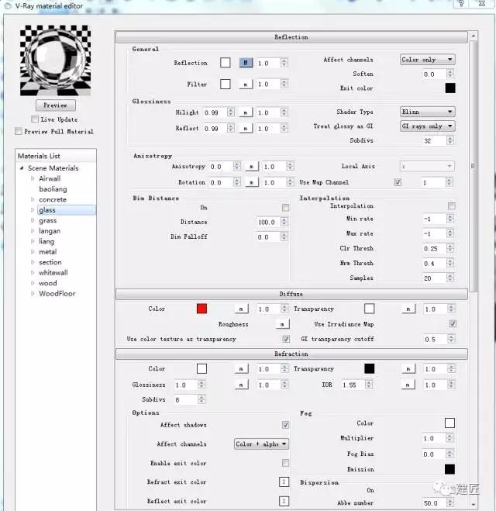Click the Rotation map button
496x511 pixels.
tap(252, 182)
